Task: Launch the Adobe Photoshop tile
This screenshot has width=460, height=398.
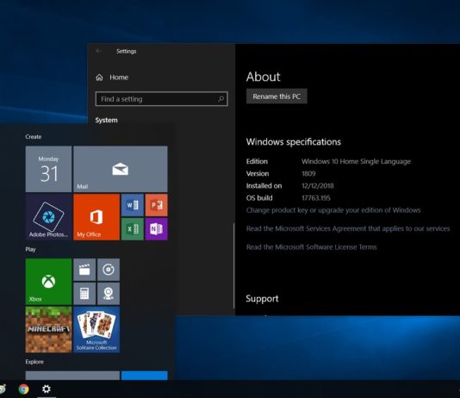Action: coord(48,217)
